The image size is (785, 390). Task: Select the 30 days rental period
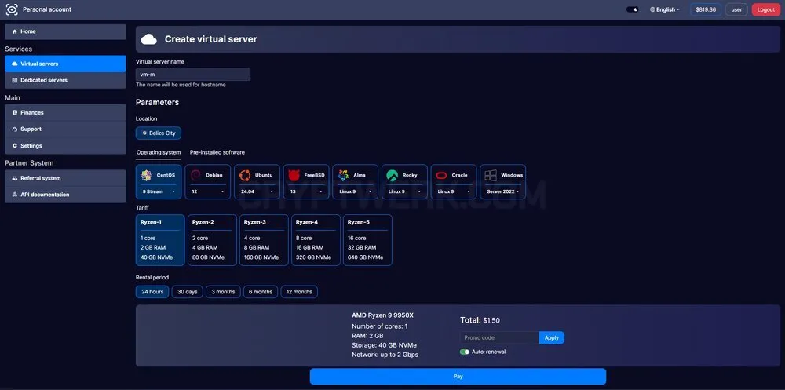point(188,292)
